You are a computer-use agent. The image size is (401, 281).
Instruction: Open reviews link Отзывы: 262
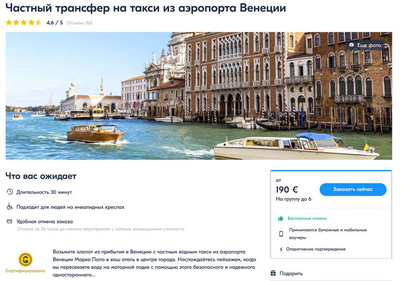(x=79, y=23)
